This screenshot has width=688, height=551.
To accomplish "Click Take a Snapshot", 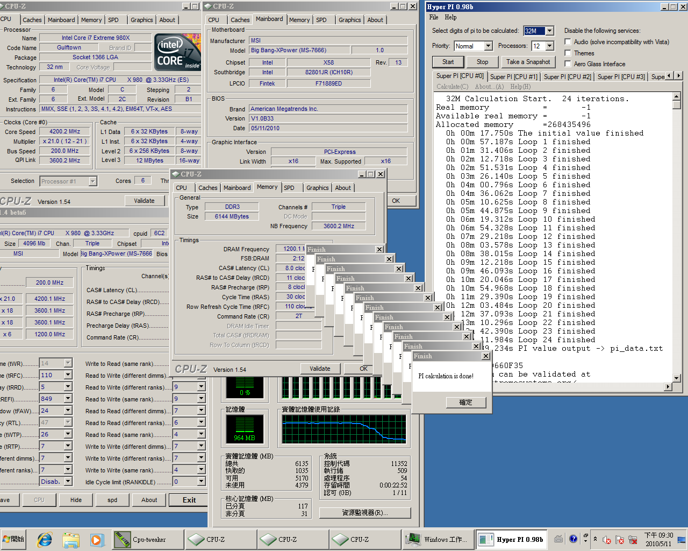I will point(528,62).
